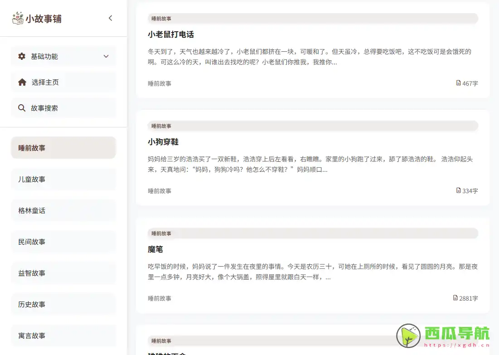Collapse the sidebar with the chevron
Screen dimensions: 499x355
pos(110,18)
